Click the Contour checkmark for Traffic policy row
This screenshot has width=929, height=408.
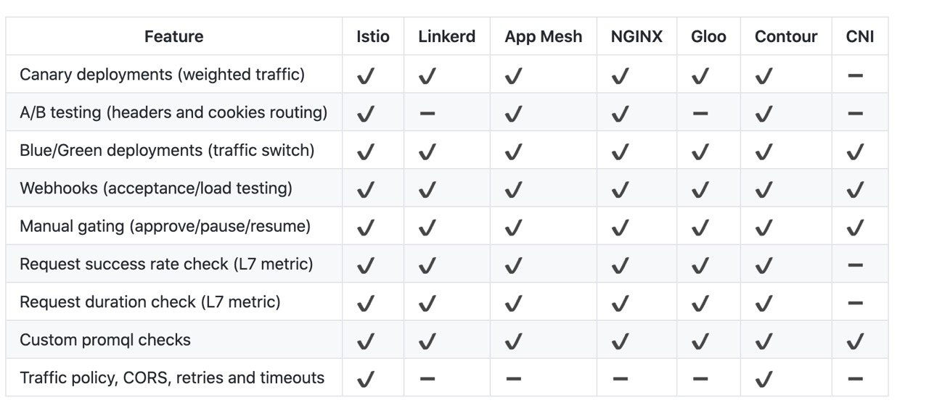click(763, 378)
